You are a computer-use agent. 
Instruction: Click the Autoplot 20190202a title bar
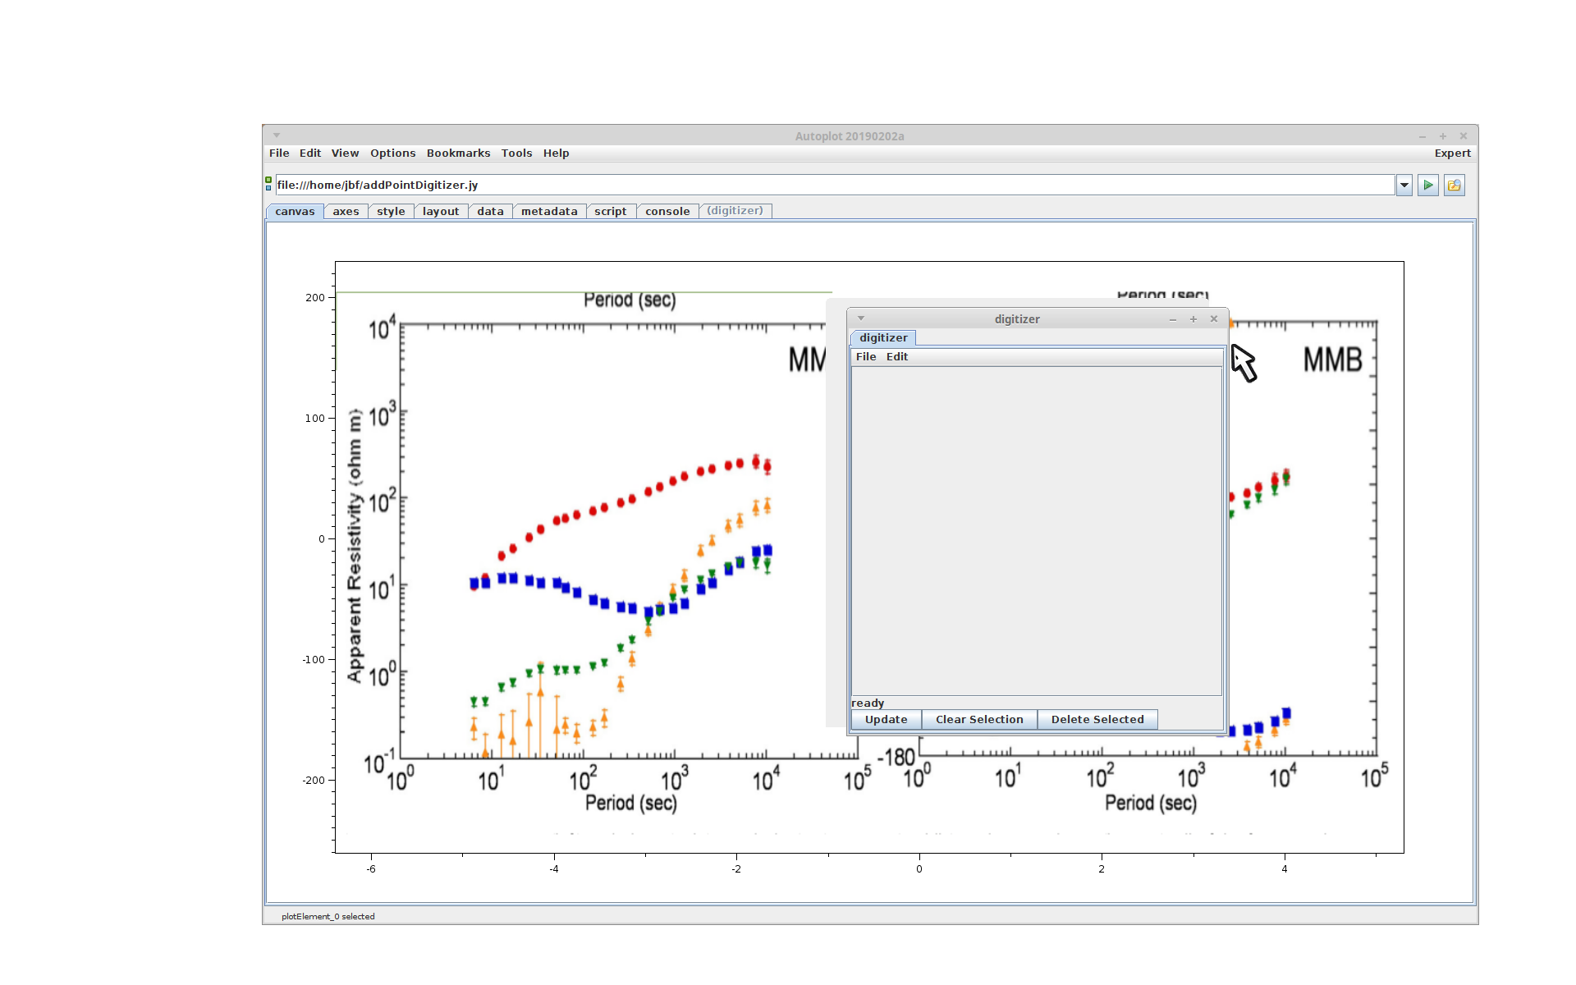(850, 136)
